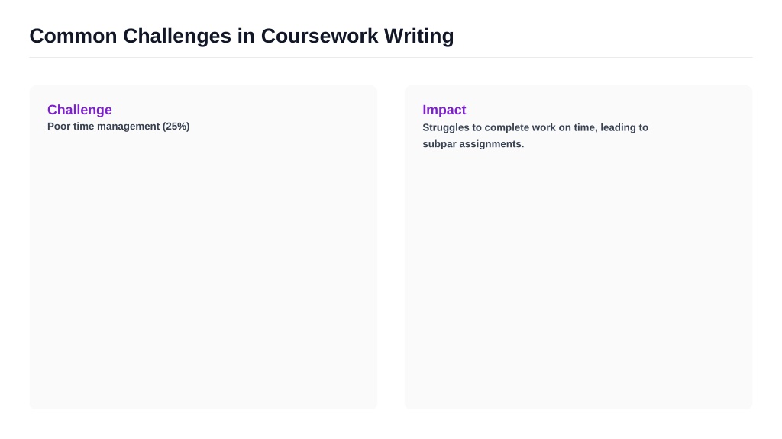782x439 pixels.
Task: Click empty area inside the Challenge card
Action: pos(203,269)
